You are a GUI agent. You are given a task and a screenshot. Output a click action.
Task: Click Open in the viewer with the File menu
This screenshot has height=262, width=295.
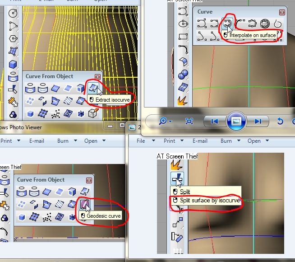click(254, 141)
